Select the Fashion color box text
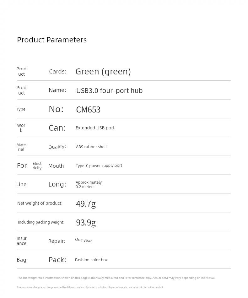248x298 pixels. click(91, 260)
